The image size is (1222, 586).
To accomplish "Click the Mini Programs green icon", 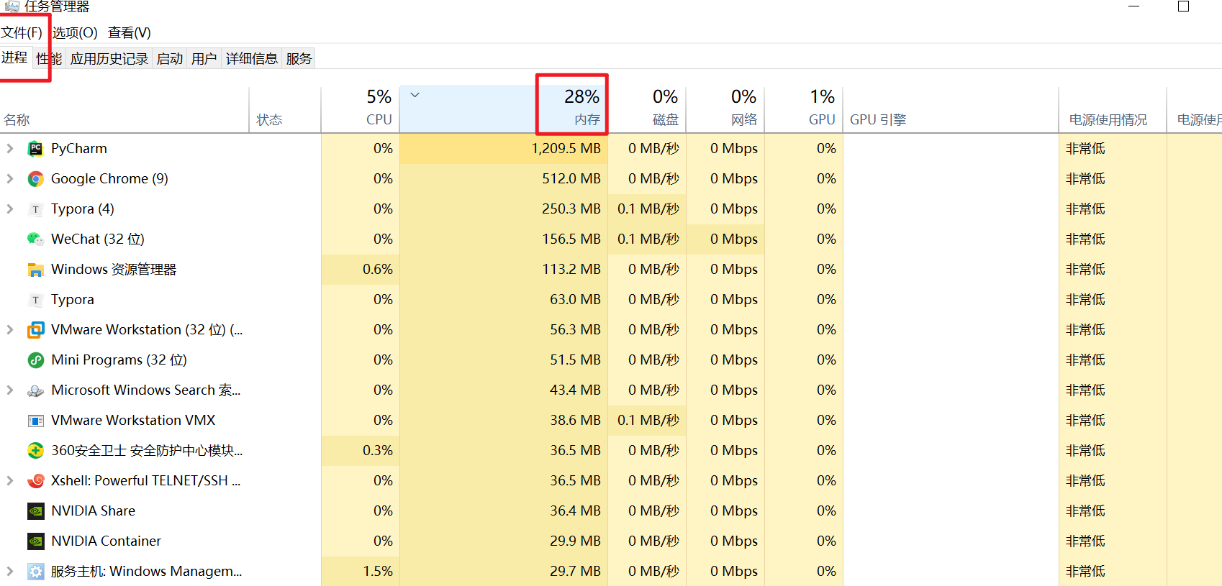I will click(x=35, y=360).
